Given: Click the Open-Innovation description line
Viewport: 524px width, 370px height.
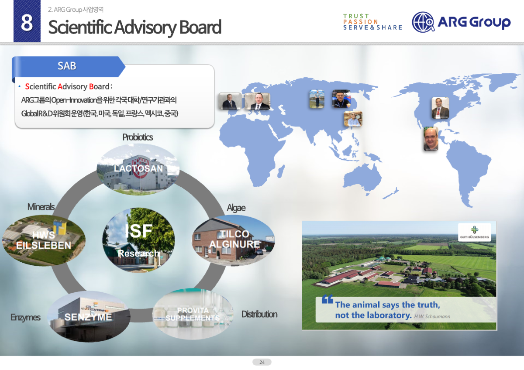Looking at the screenshot, I should pyautogui.click(x=99, y=100).
